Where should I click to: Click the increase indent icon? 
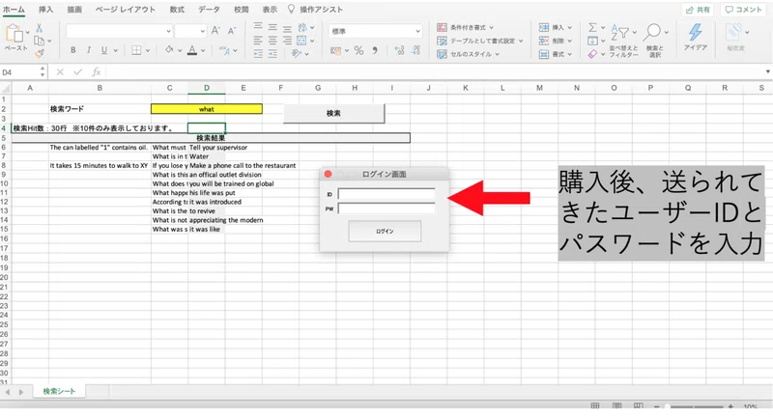(x=272, y=54)
